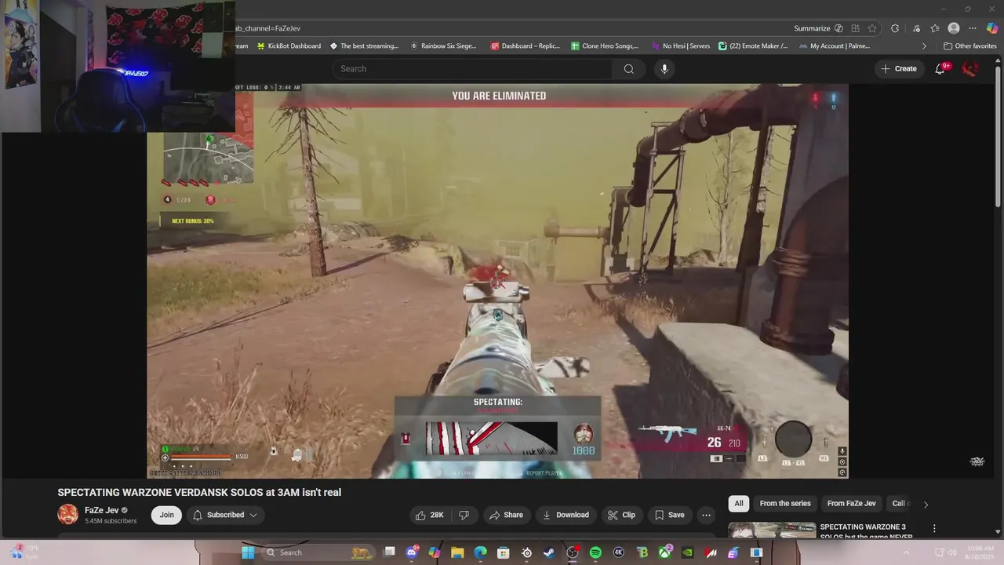Open No Hesi Servers bookmark

pos(681,46)
